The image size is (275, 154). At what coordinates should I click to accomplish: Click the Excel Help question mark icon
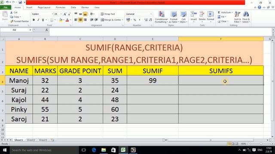coord(260,7)
